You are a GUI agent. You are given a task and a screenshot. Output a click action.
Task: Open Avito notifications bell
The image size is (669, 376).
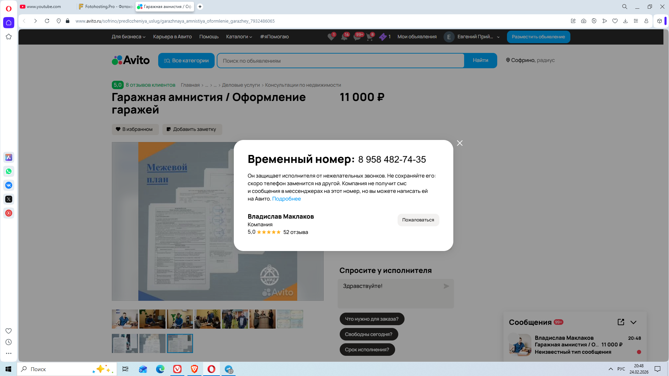(x=344, y=37)
